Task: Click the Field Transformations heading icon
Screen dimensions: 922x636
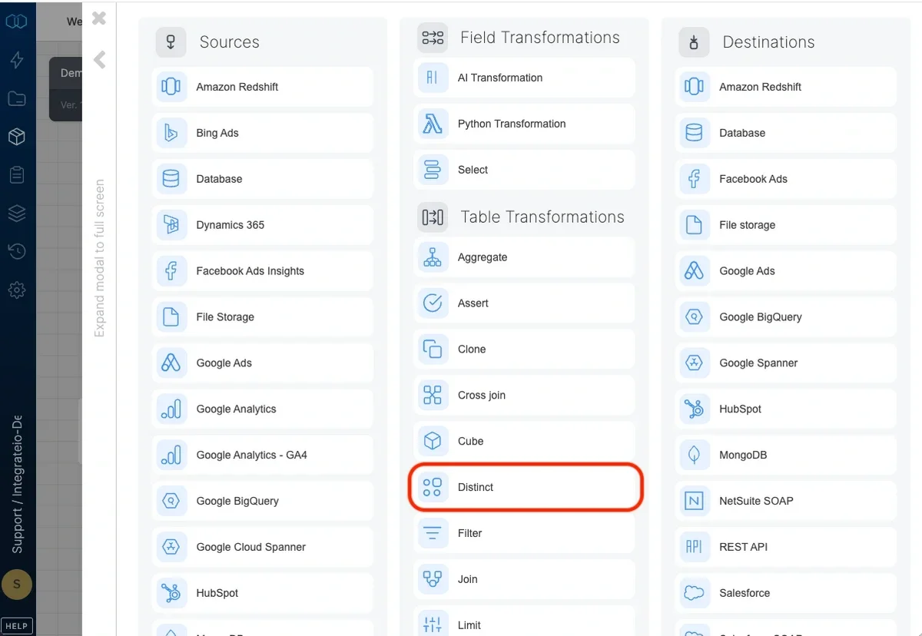Action: [x=433, y=38]
